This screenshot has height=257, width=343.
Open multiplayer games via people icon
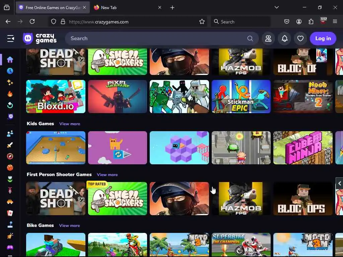point(10,134)
